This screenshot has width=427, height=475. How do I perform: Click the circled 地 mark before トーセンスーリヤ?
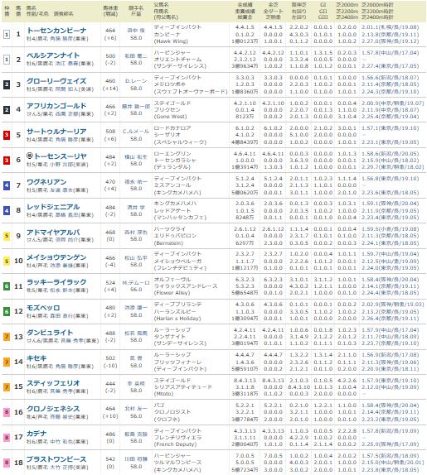[30, 156]
